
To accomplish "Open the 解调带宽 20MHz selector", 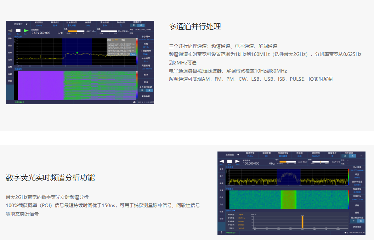I will 39,24.
